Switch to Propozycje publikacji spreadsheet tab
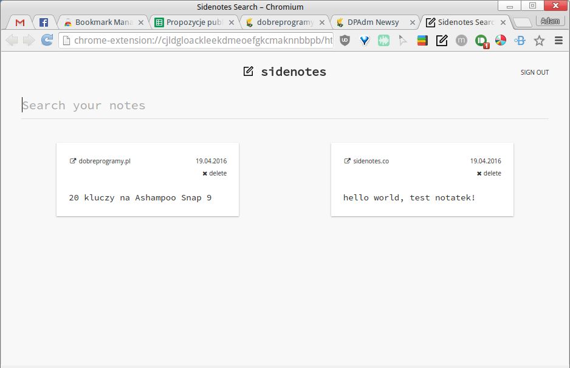 coord(194,22)
